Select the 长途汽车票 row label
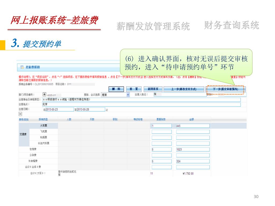 pos(44,143)
